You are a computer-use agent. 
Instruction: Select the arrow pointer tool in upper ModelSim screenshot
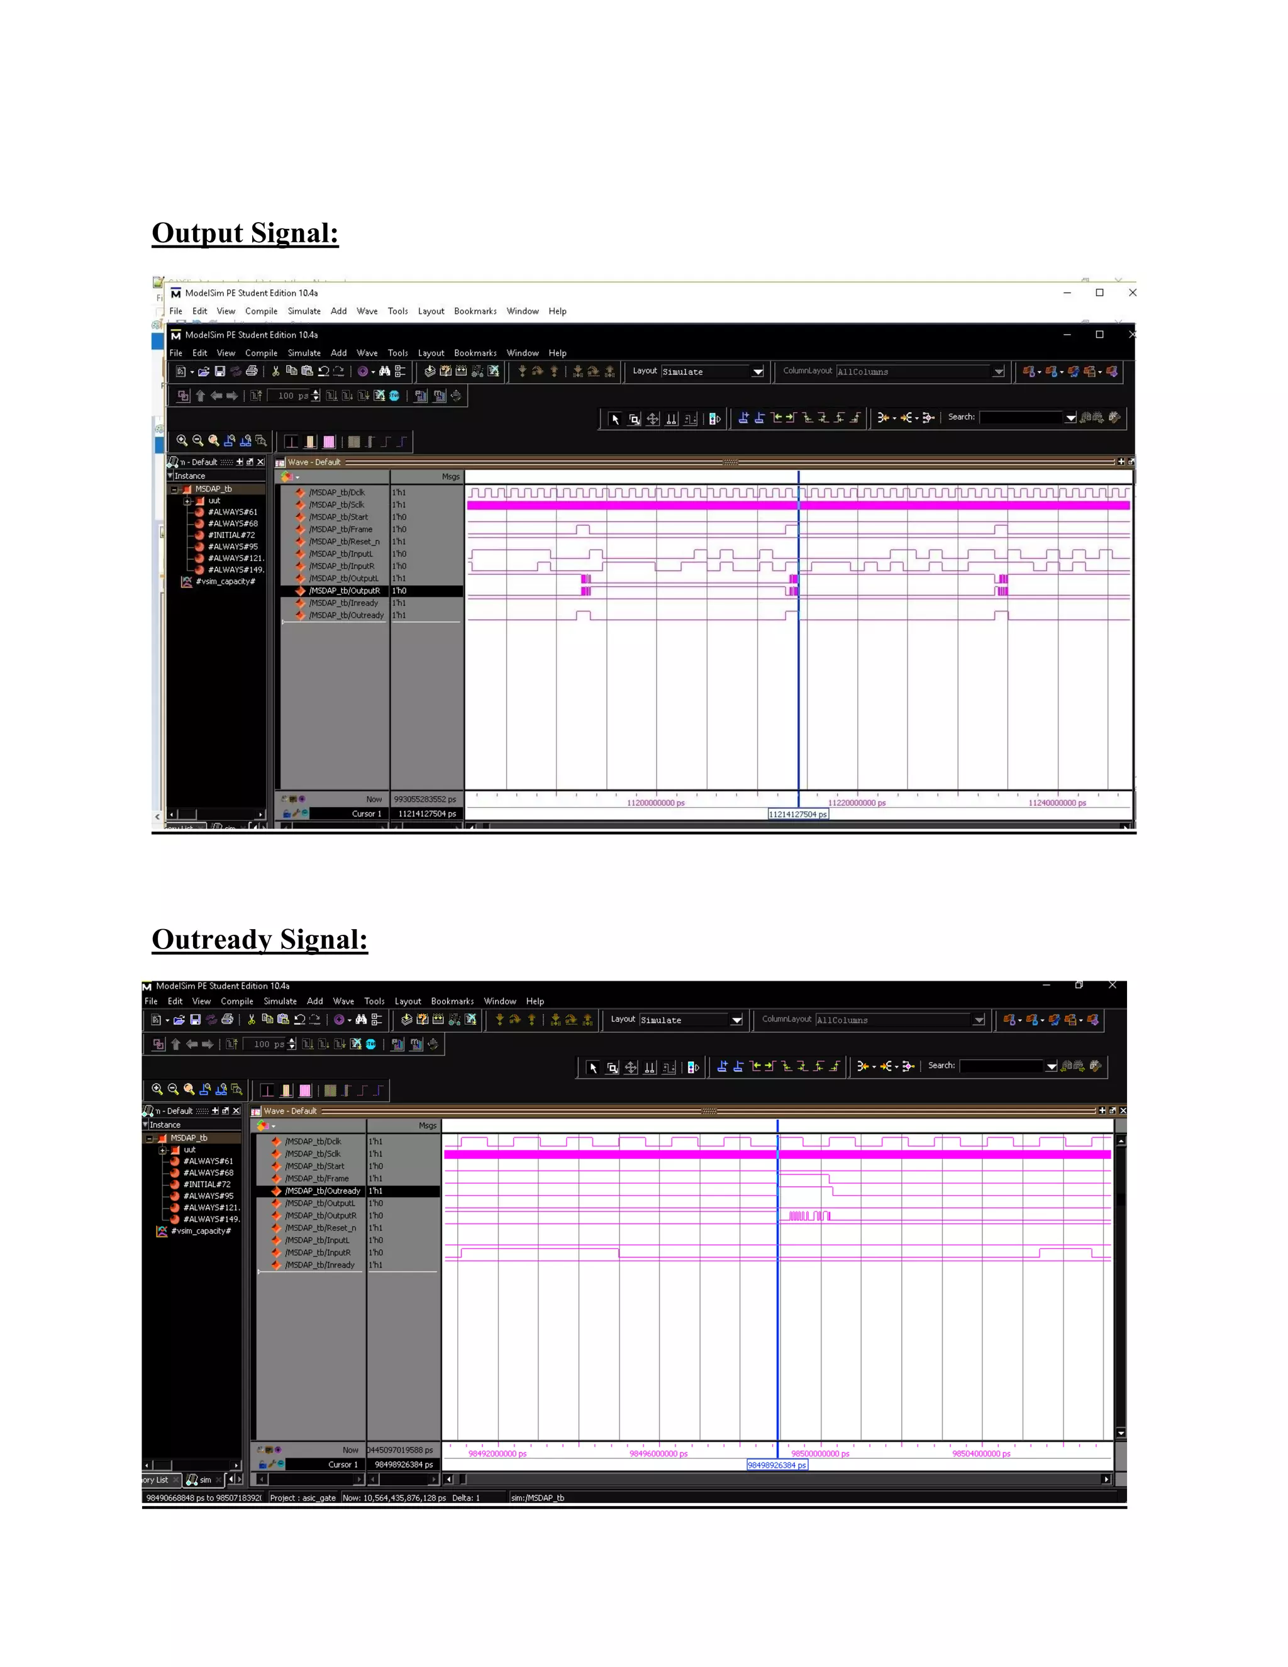pyautogui.click(x=615, y=419)
